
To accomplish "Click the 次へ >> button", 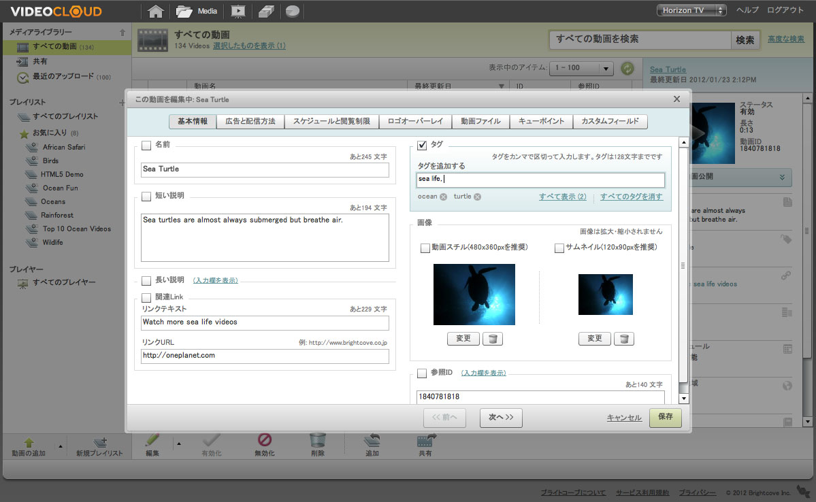I will click(x=501, y=417).
